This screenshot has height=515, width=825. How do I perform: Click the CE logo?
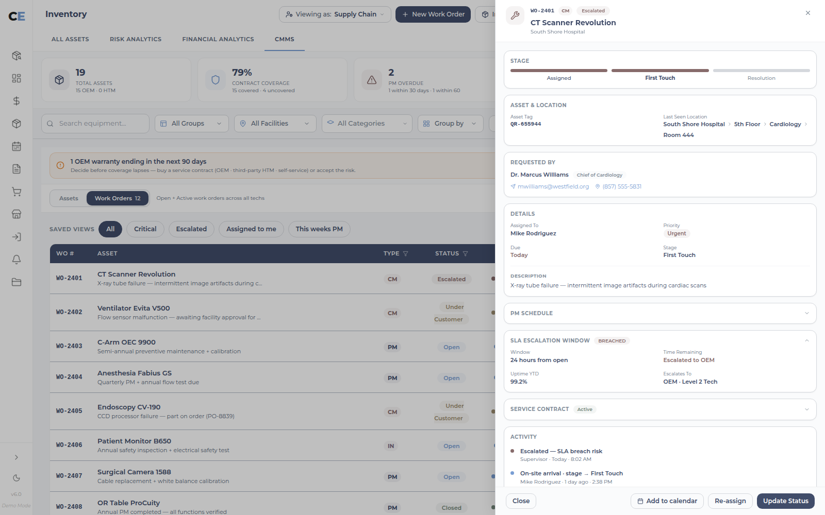pyautogui.click(x=16, y=16)
